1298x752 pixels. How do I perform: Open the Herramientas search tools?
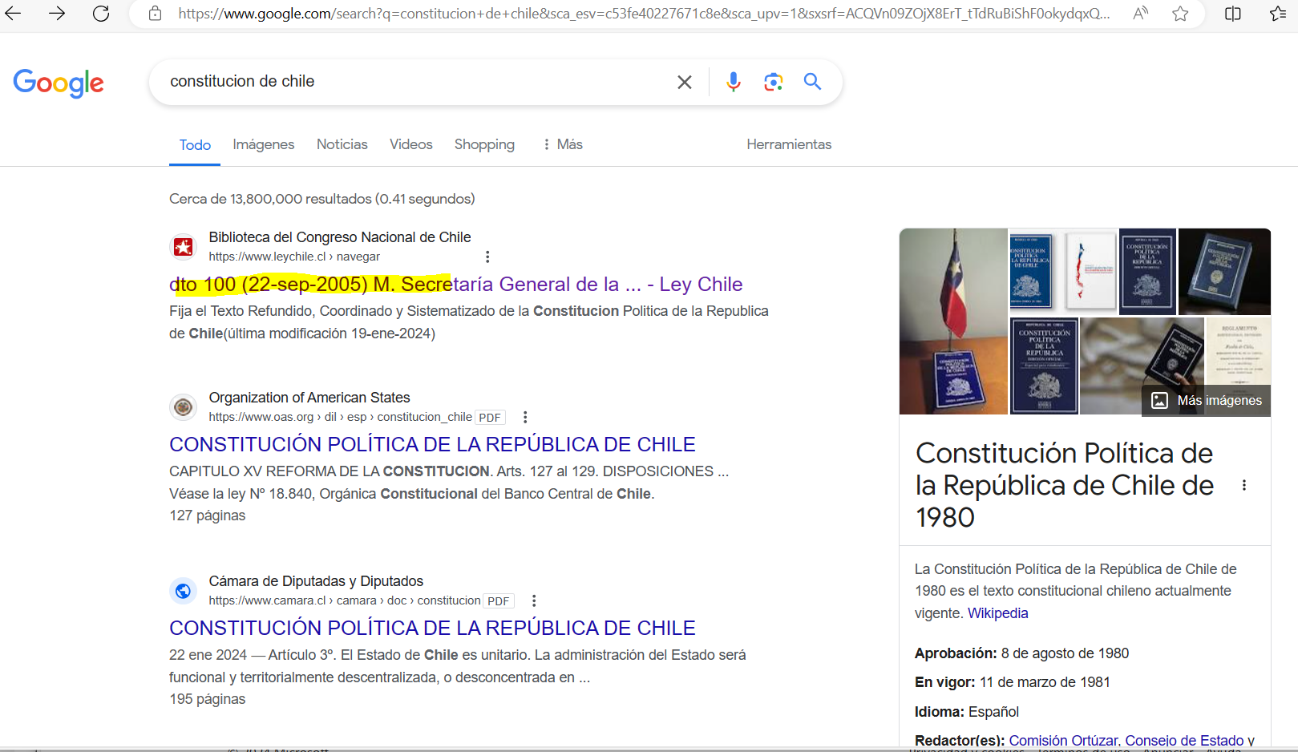click(789, 144)
